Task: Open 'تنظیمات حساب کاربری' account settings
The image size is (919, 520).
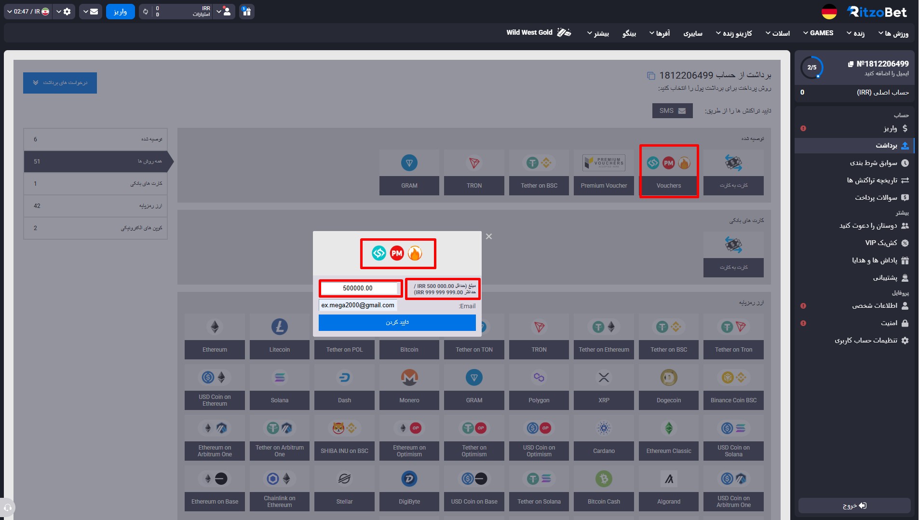Action: click(854, 341)
